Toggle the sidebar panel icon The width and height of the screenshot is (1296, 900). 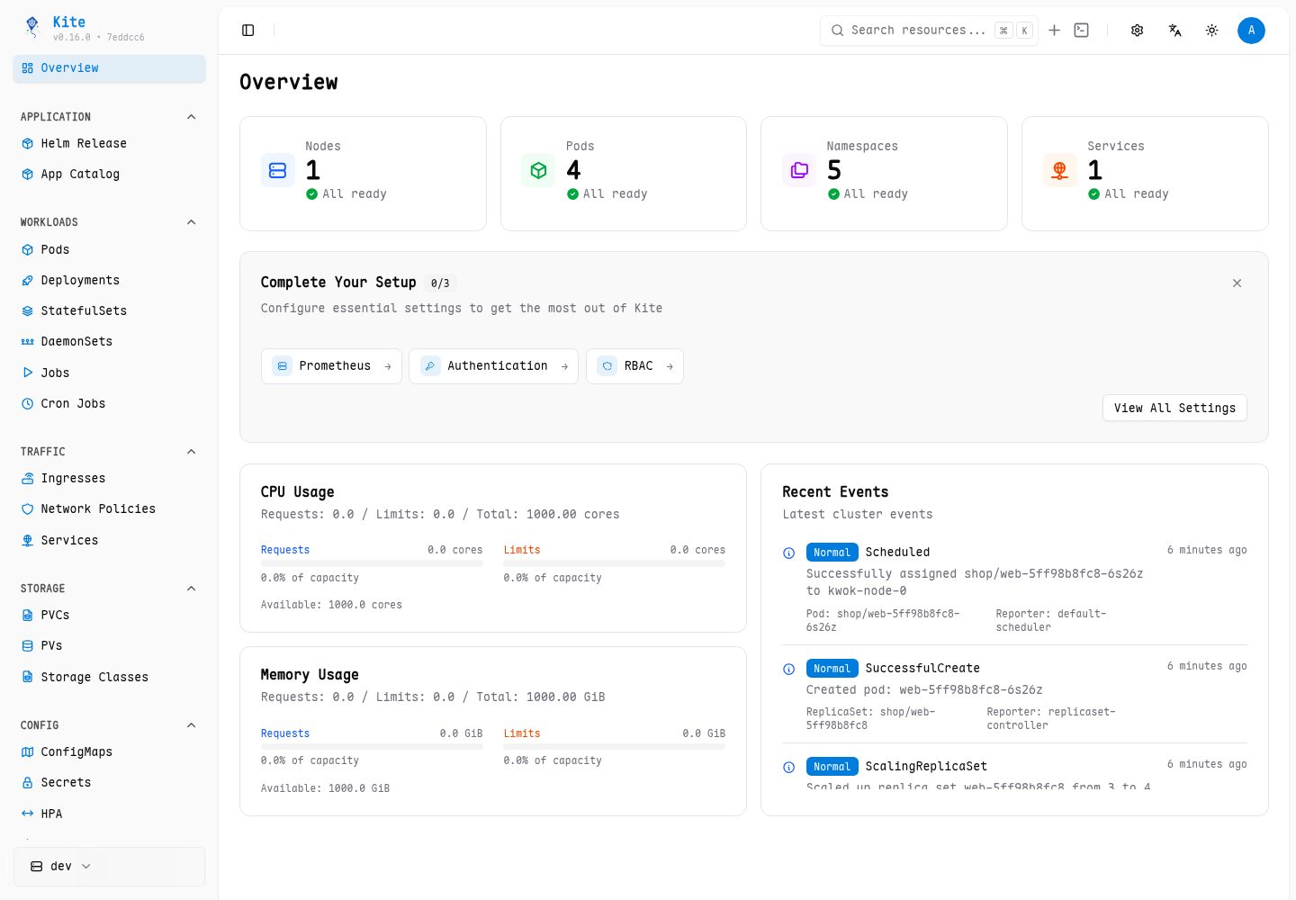click(248, 31)
